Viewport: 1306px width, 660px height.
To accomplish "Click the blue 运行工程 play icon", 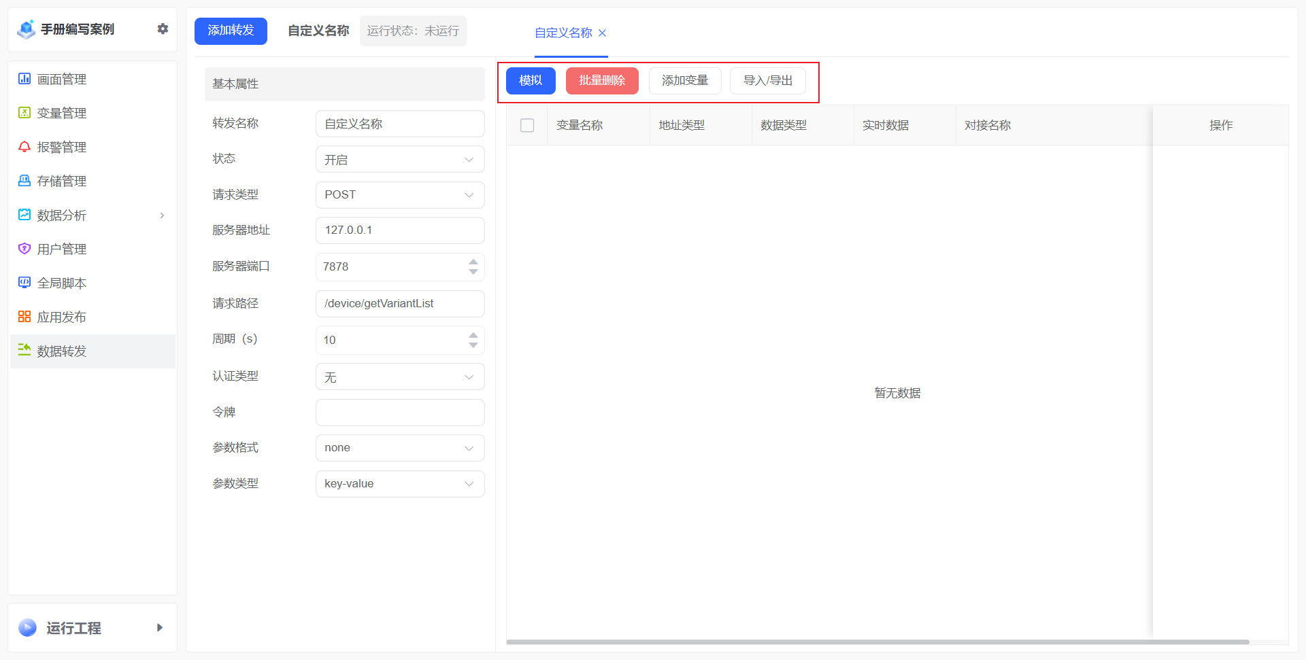I will (x=28, y=627).
